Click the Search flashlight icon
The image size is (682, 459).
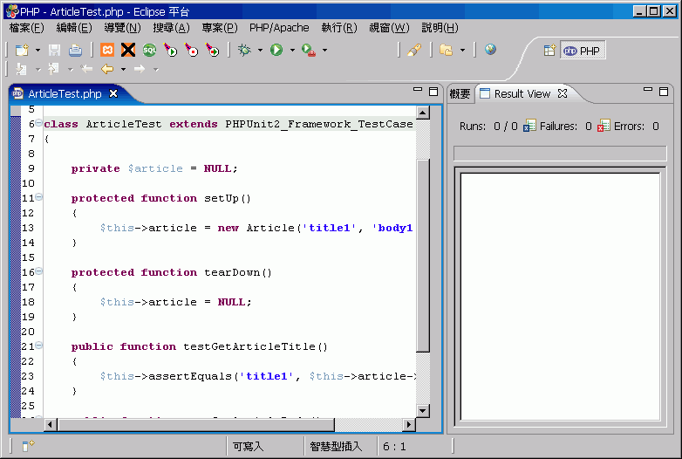coord(414,50)
